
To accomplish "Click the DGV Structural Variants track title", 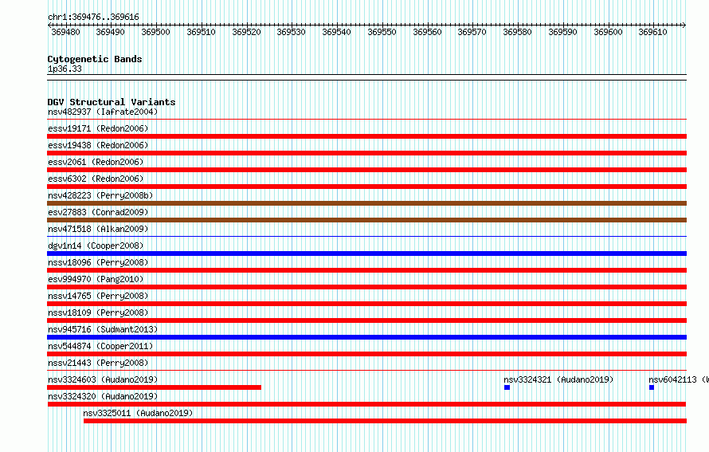I will coord(112,102).
